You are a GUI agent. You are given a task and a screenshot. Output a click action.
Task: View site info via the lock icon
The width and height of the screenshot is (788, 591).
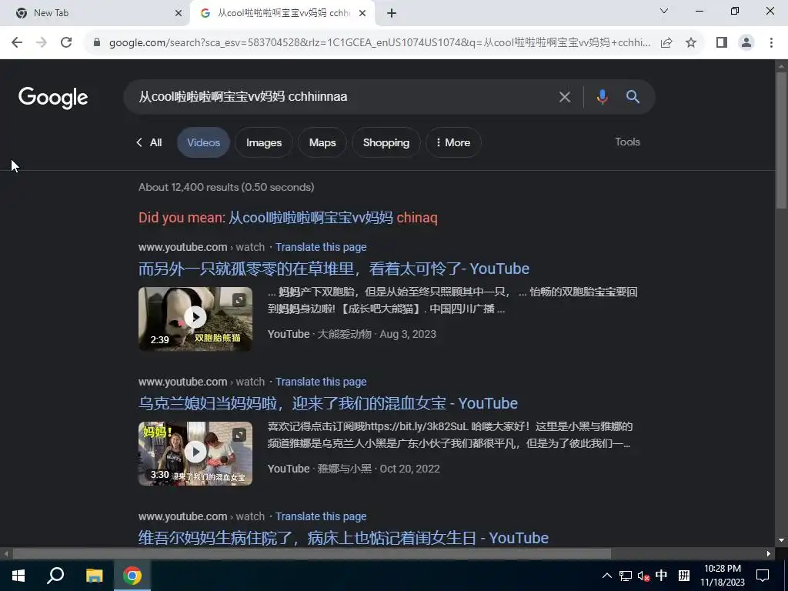click(97, 43)
